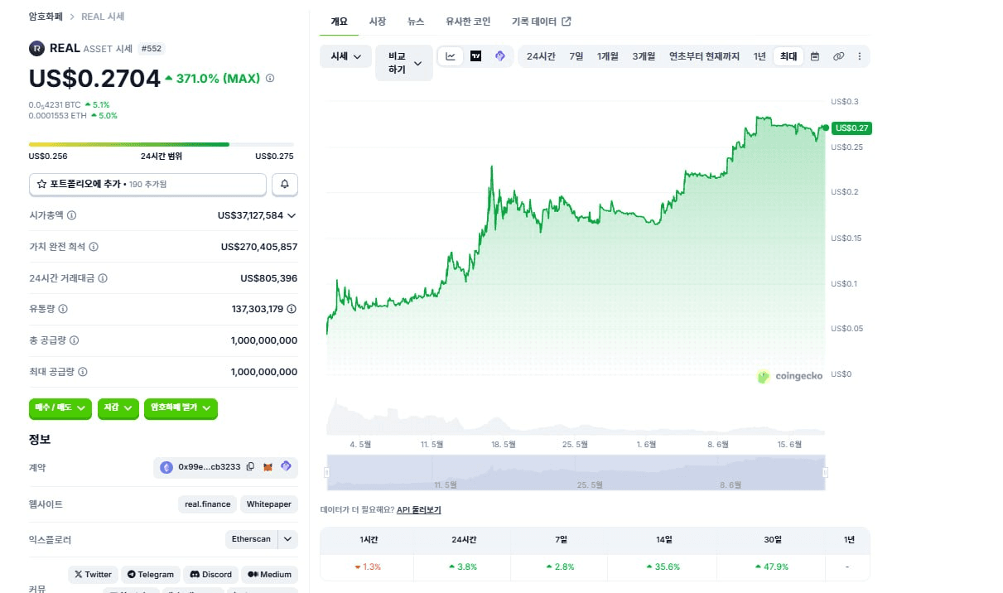The width and height of the screenshot is (1003, 593).
Task: Switch to line chart view
Action: click(451, 56)
